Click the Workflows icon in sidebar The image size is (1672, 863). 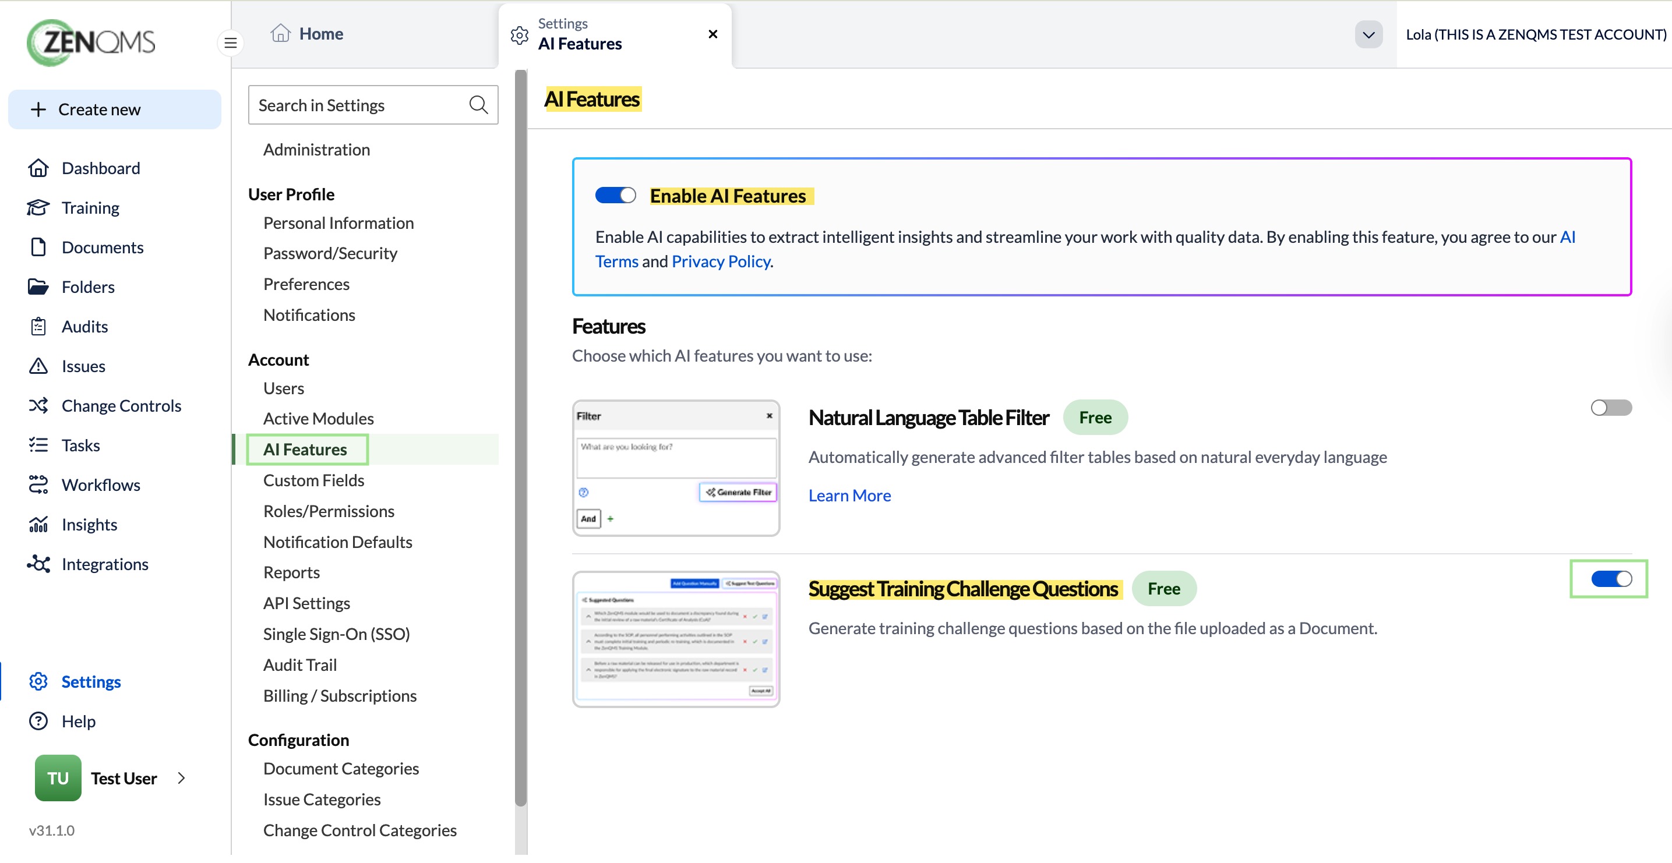tap(38, 485)
